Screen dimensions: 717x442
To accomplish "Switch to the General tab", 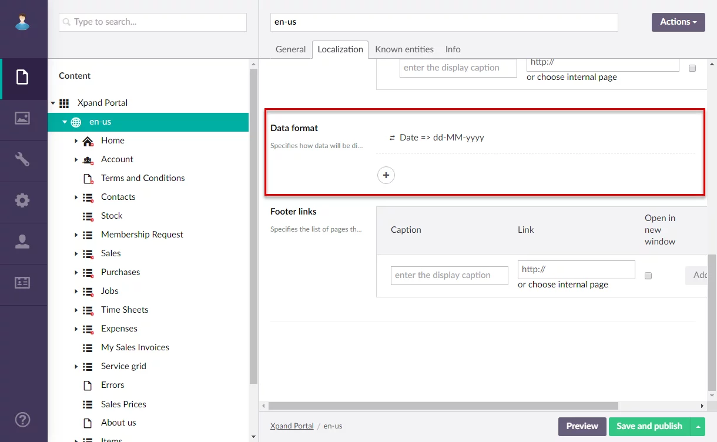I will coord(290,49).
